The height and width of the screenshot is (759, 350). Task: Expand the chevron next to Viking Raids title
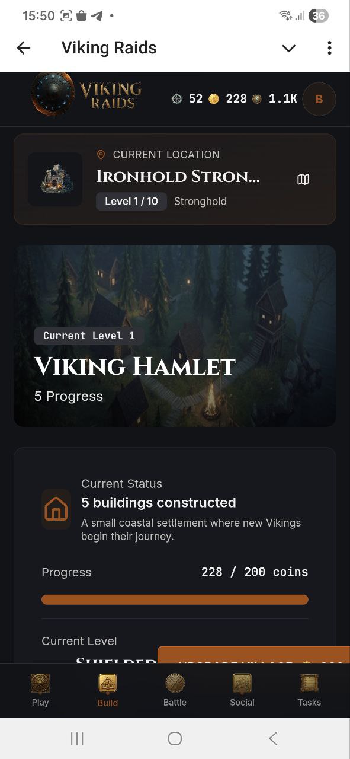288,48
